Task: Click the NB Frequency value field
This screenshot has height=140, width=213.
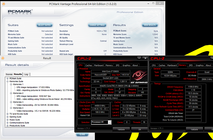Action: tap(205, 79)
